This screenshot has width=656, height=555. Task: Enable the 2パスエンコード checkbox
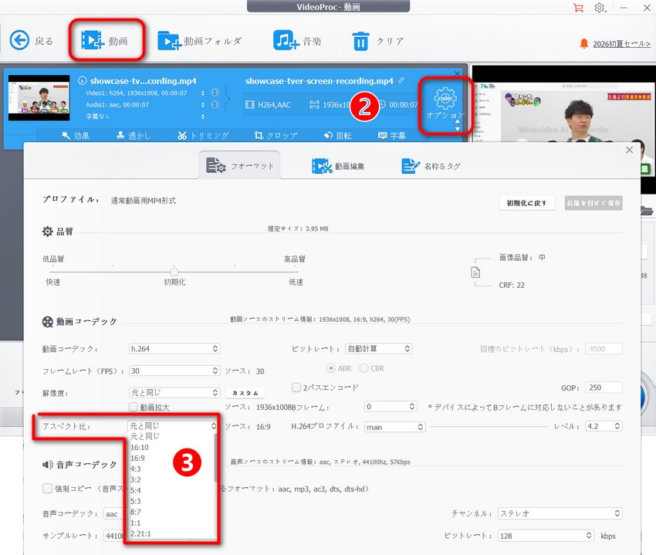coord(296,387)
